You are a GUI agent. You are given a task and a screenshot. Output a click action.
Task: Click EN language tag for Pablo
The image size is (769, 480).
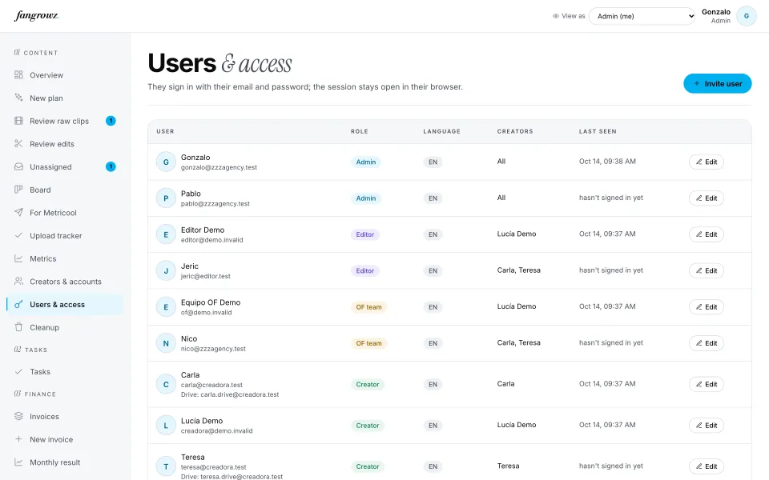coord(433,198)
